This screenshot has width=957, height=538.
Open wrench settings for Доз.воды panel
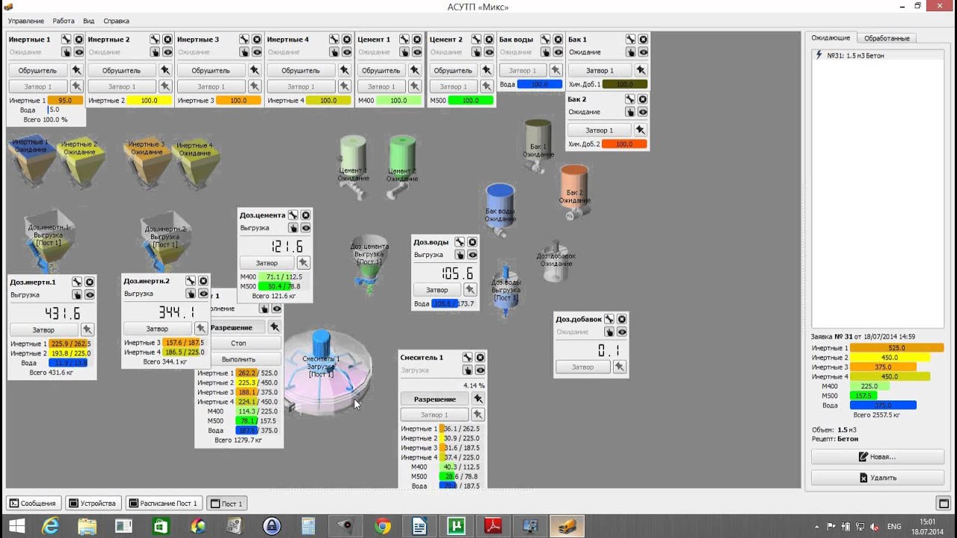point(460,242)
